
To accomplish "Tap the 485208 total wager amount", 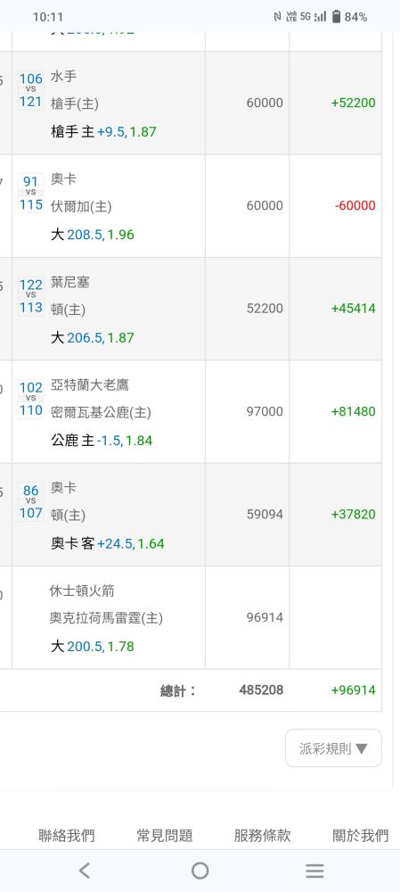I will 261,690.
